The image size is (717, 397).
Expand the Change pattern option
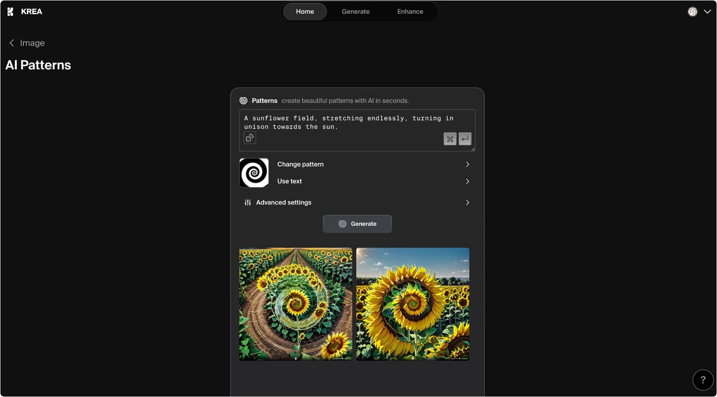[467, 164]
